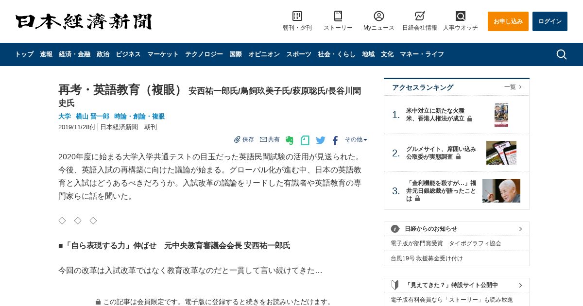Open the 横山 晋一郎 author link
Viewport: 583px width, 306px height.
tap(92, 117)
